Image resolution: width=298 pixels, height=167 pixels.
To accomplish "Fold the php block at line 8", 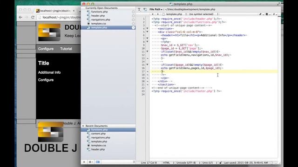I will (x=147, y=42).
